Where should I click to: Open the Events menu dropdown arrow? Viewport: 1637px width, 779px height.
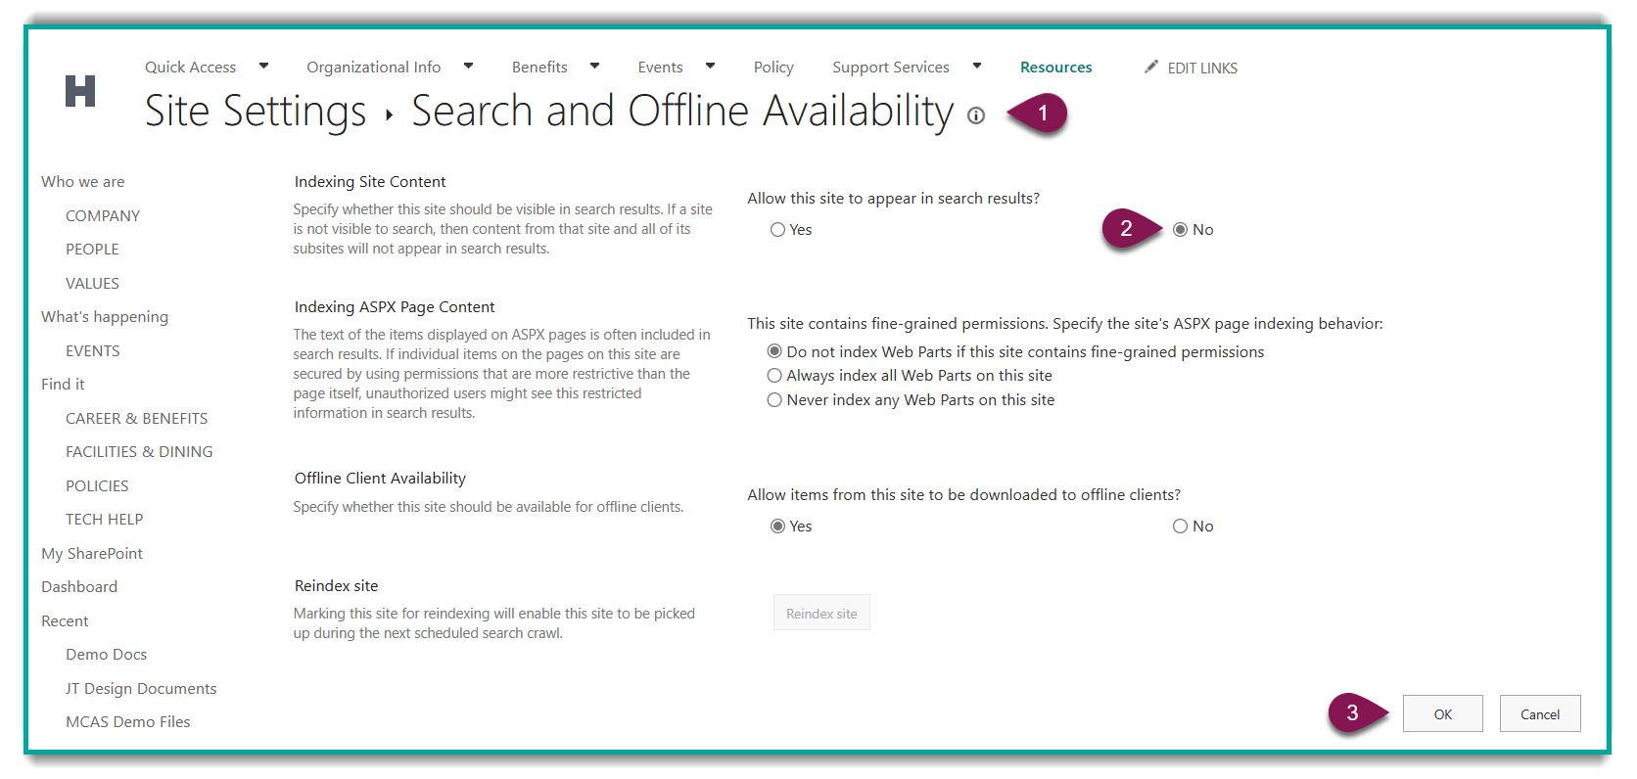[710, 67]
